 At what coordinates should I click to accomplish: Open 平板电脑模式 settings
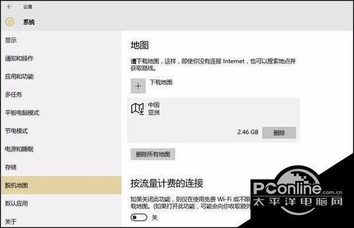coord(61,113)
